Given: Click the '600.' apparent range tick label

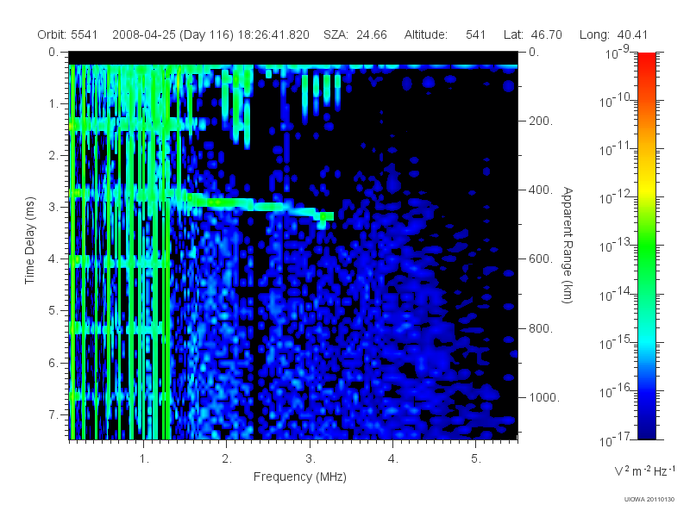Looking at the screenshot, I should click(x=541, y=259).
